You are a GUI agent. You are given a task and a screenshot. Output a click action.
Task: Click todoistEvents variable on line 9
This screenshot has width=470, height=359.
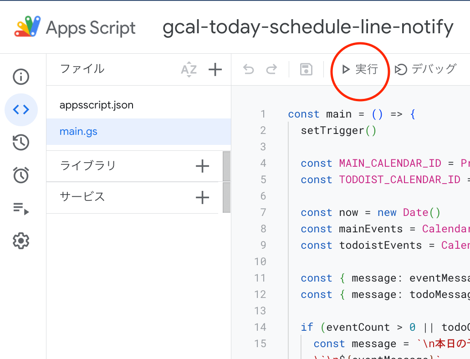(380, 245)
